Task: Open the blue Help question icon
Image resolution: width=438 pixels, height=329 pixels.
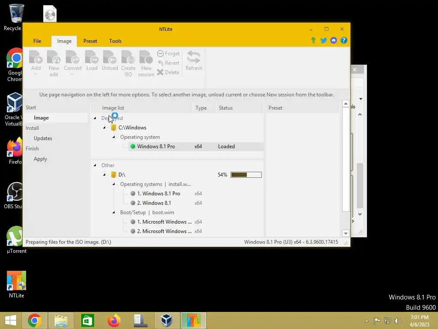Action: click(x=343, y=40)
